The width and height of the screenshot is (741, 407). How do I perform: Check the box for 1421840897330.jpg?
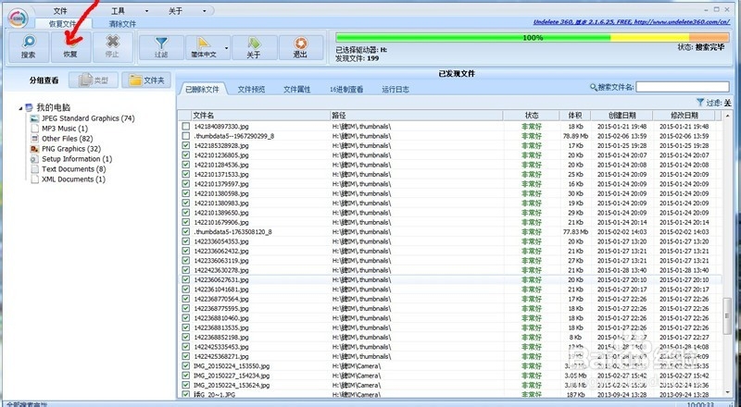click(186, 127)
